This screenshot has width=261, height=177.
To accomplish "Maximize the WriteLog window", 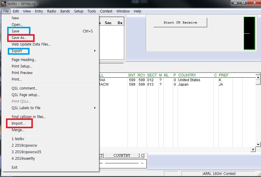I will pyautogui.click(x=243, y=2).
